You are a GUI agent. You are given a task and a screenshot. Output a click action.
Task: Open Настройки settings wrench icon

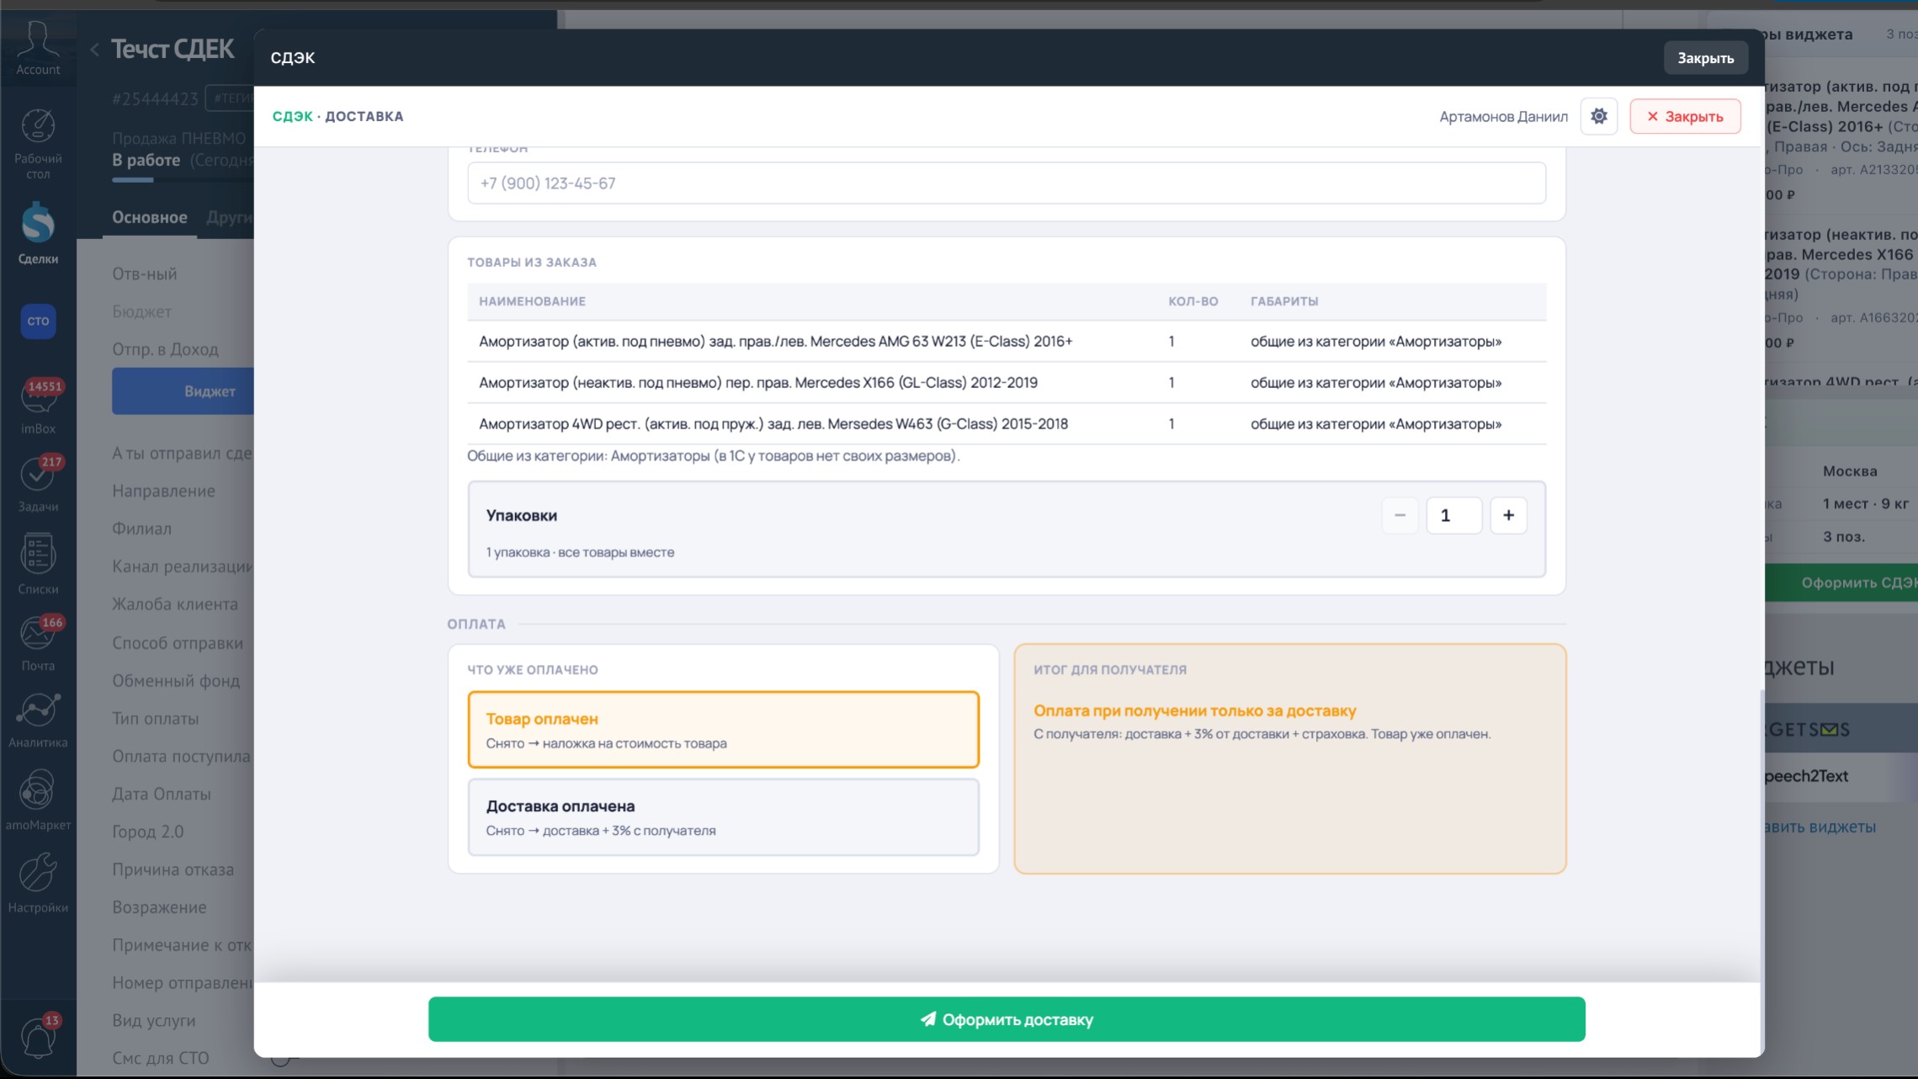point(38,883)
